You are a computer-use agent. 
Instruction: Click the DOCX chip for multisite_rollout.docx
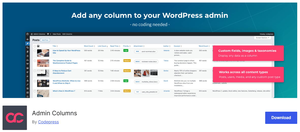point(137,82)
